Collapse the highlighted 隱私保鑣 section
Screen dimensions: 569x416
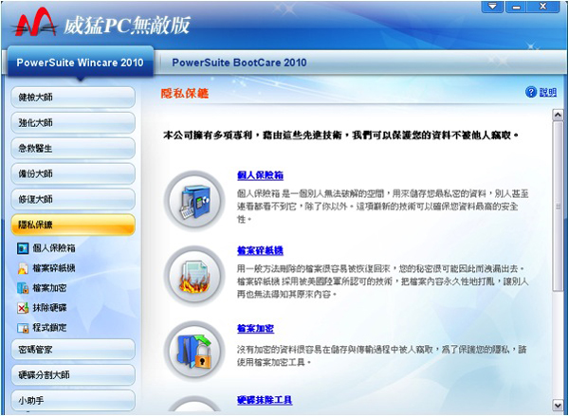coord(73,225)
